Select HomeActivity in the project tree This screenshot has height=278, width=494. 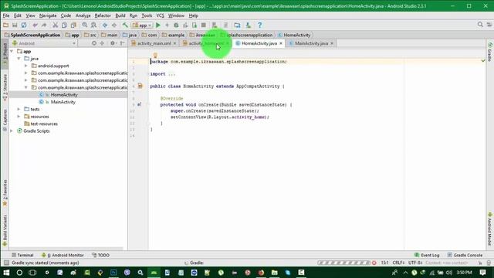64,95
